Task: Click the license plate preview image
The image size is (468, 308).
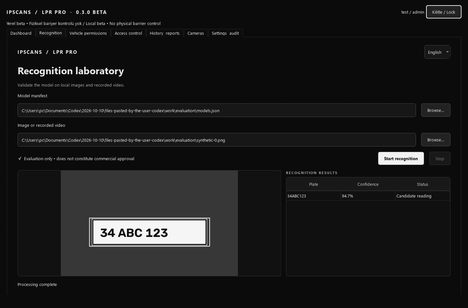Action: 149,223
